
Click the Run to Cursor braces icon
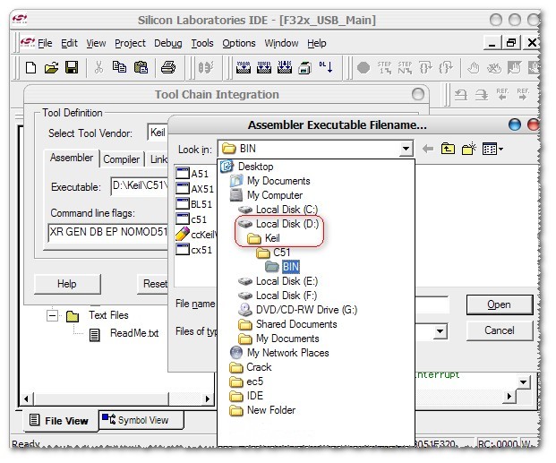[x=446, y=67]
